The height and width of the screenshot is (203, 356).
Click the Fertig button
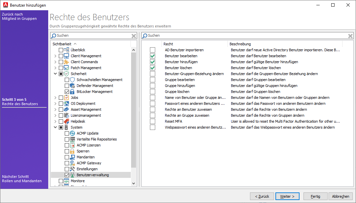click(315, 196)
